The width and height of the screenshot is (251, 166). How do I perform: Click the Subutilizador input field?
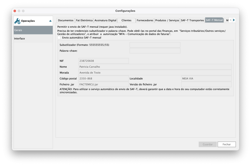point(155,45)
